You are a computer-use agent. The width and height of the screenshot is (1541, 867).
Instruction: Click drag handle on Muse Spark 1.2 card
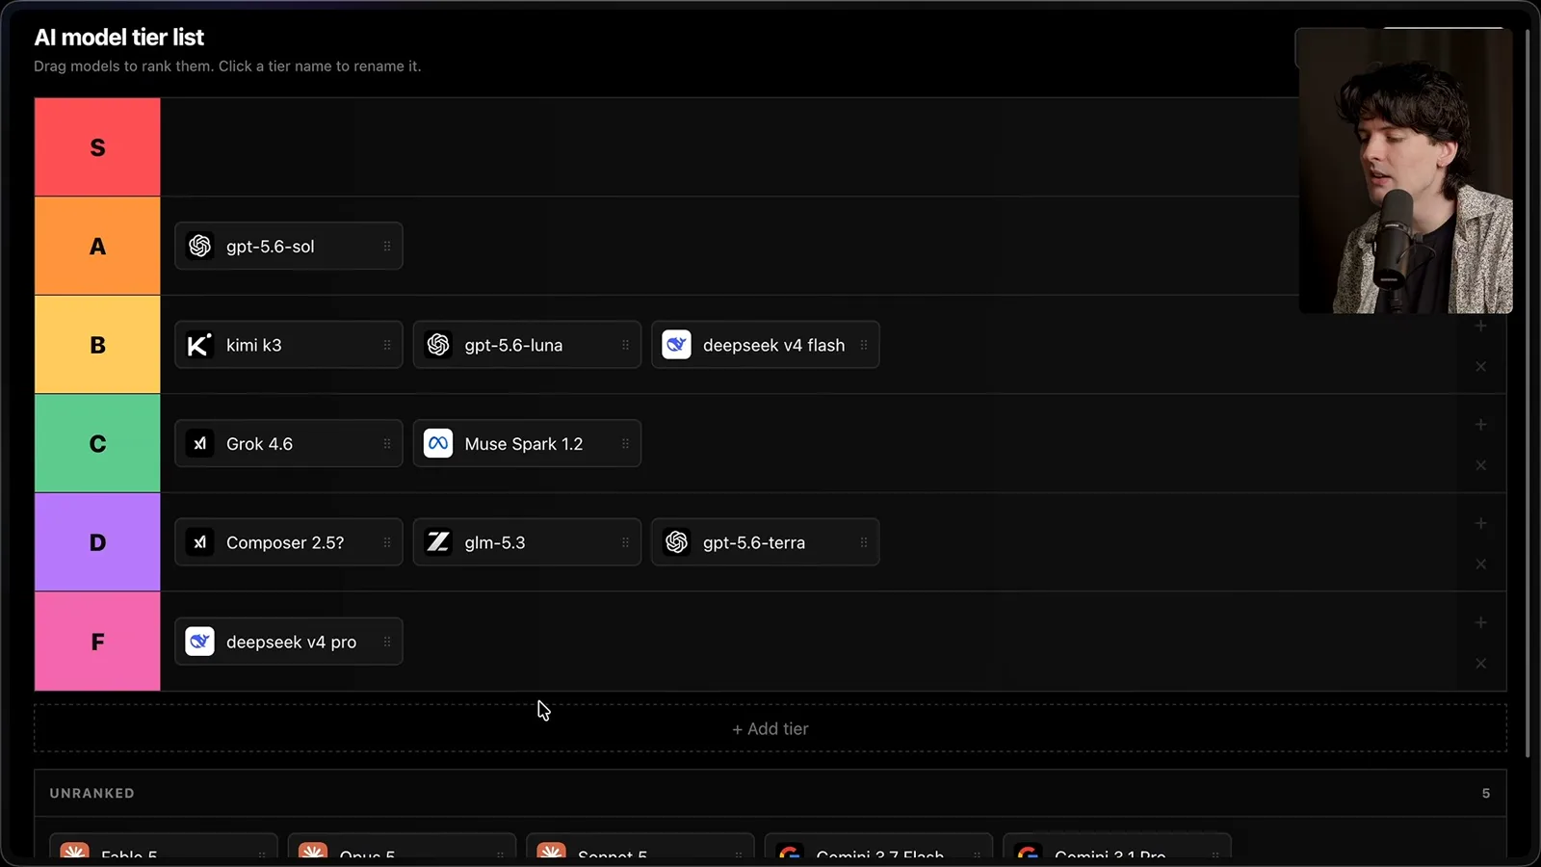(625, 444)
